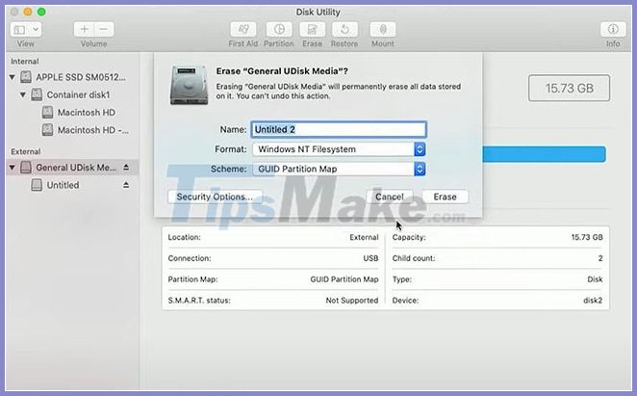Screen dimensions: 637x396
Task: Click the Macintosh HD drive icon
Action: [47, 113]
